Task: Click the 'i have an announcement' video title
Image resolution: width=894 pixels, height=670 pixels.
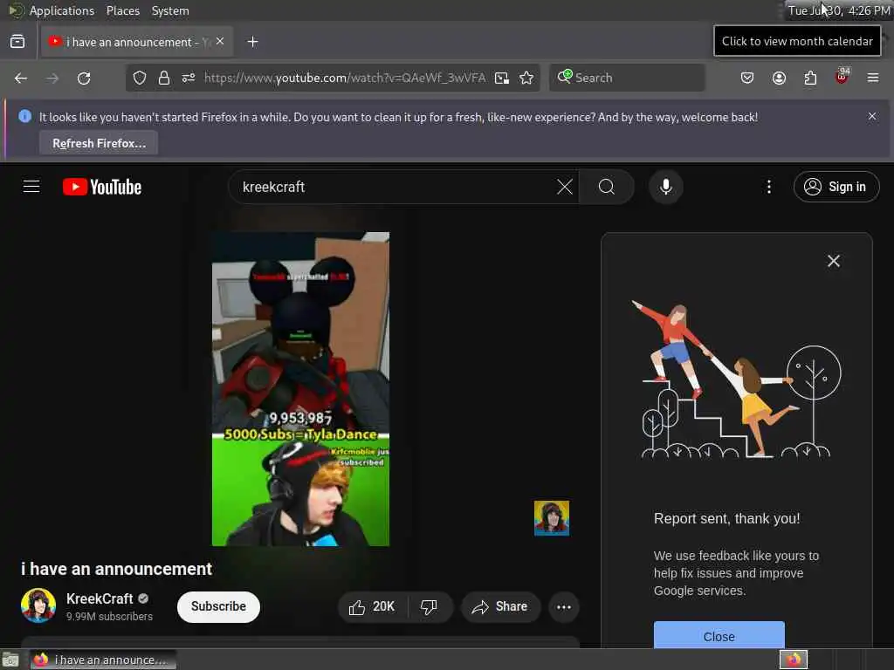Action: [x=116, y=569]
